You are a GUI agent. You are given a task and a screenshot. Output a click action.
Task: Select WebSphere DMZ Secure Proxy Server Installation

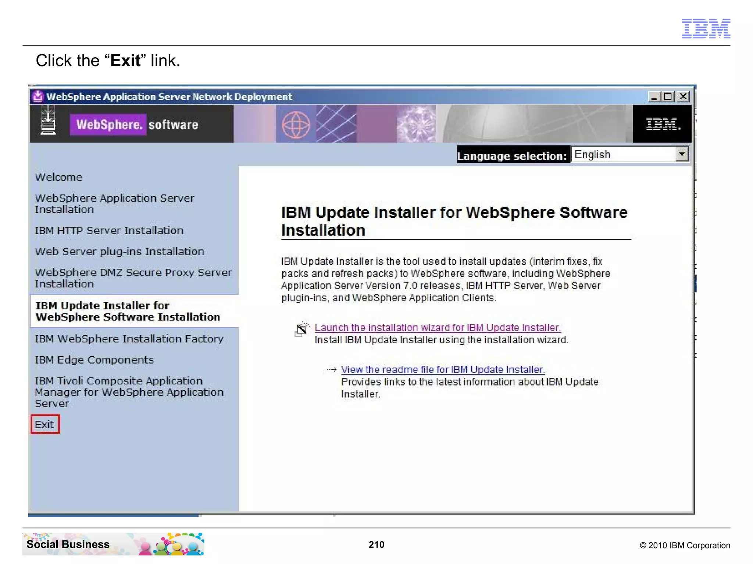133,278
